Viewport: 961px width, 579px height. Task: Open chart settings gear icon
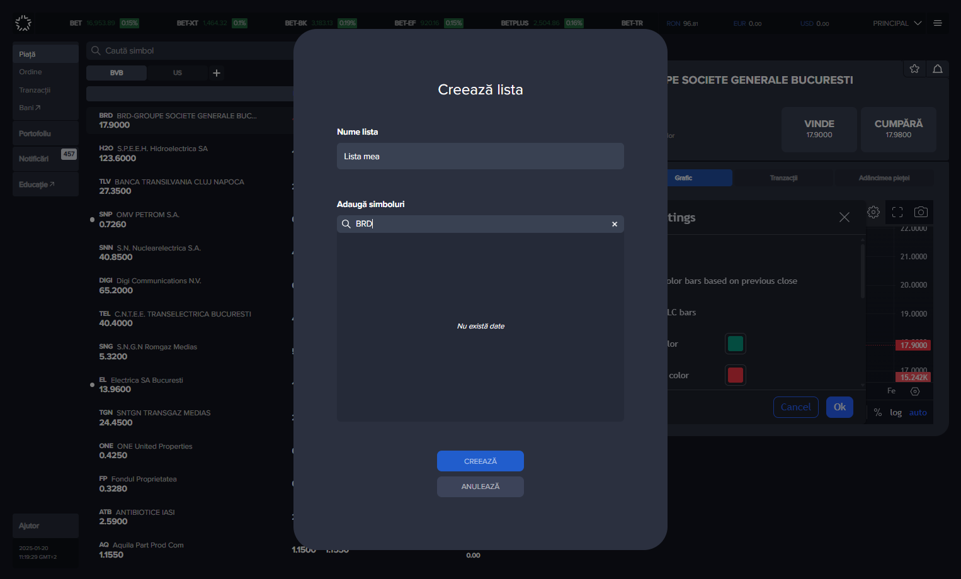[x=873, y=212]
